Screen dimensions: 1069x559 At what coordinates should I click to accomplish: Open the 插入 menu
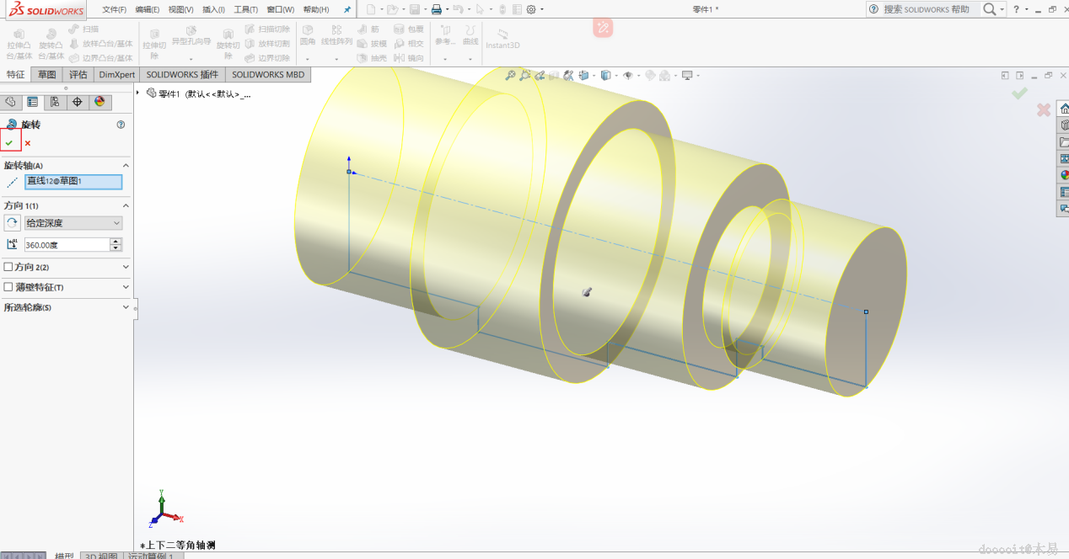[x=213, y=9]
